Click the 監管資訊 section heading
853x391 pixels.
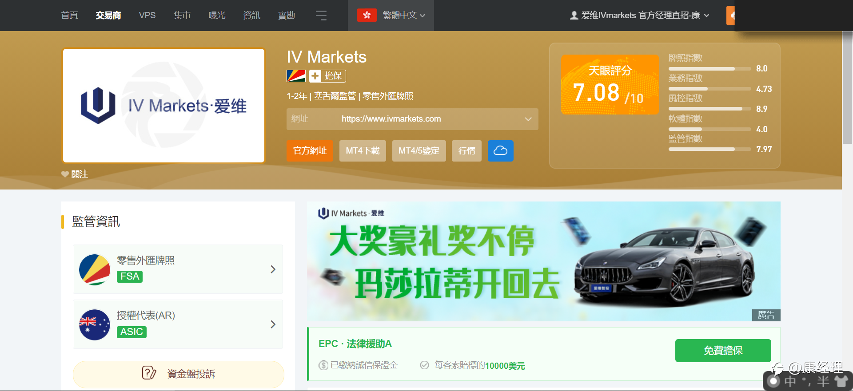pyautogui.click(x=96, y=221)
